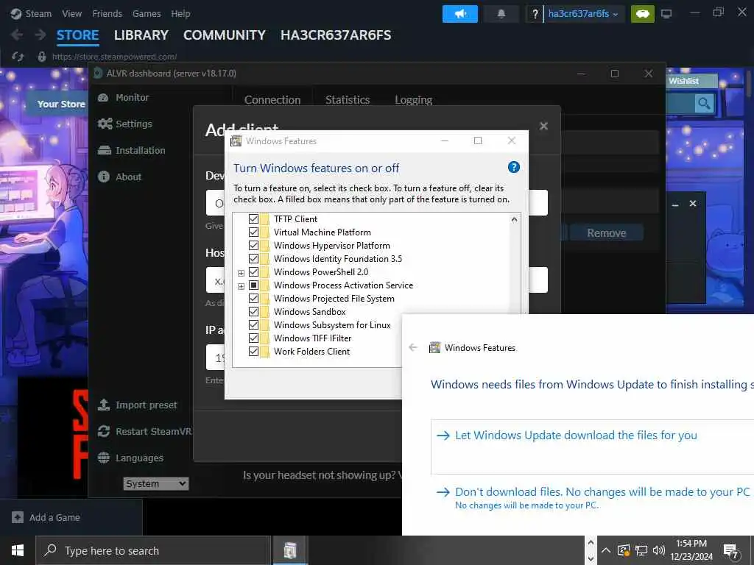This screenshot has height=565, width=754.
Task: Click the Steam Wishlist button
Action: (x=691, y=81)
